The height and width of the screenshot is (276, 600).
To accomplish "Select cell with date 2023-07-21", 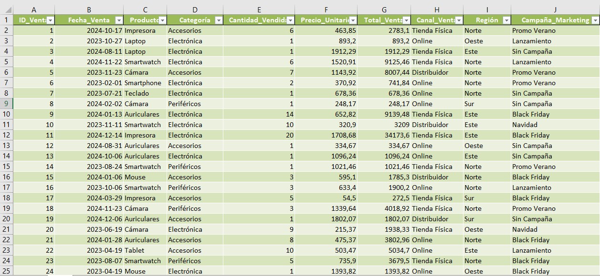I will click(x=89, y=93).
